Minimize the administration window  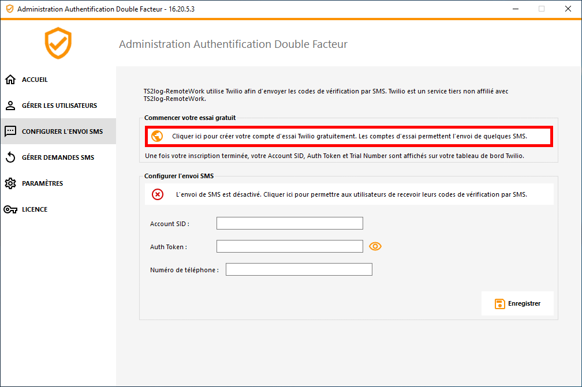point(516,9)
